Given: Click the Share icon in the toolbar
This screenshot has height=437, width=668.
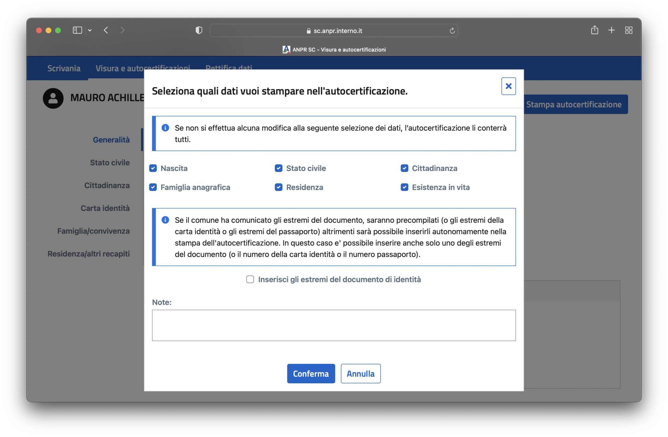Looking at the screenshot, I should (594, 30).
